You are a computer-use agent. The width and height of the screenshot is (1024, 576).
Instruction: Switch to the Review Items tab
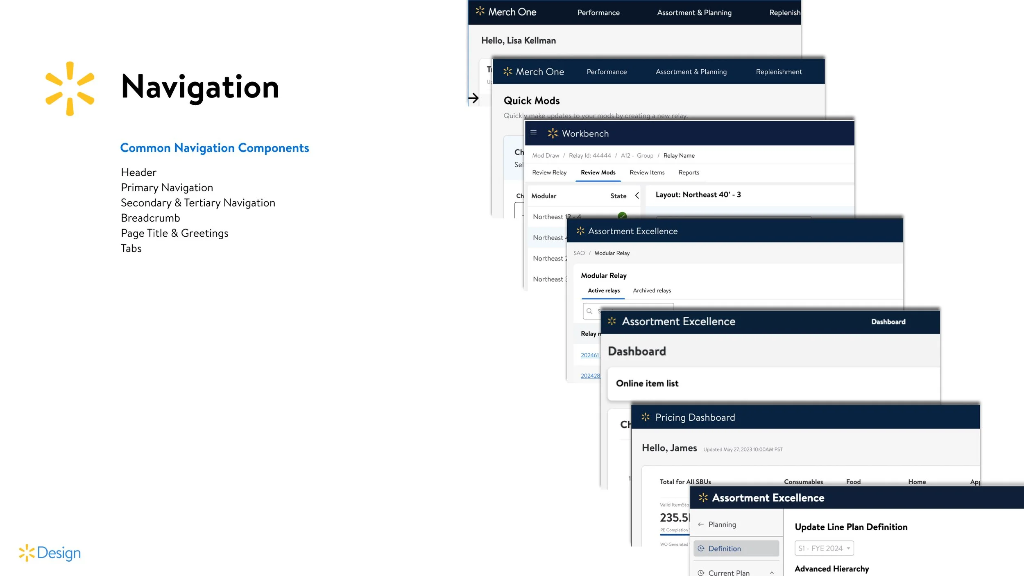[x=647, y=172]
